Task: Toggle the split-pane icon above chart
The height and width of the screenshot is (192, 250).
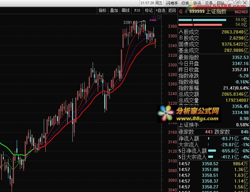Action: 159,17
